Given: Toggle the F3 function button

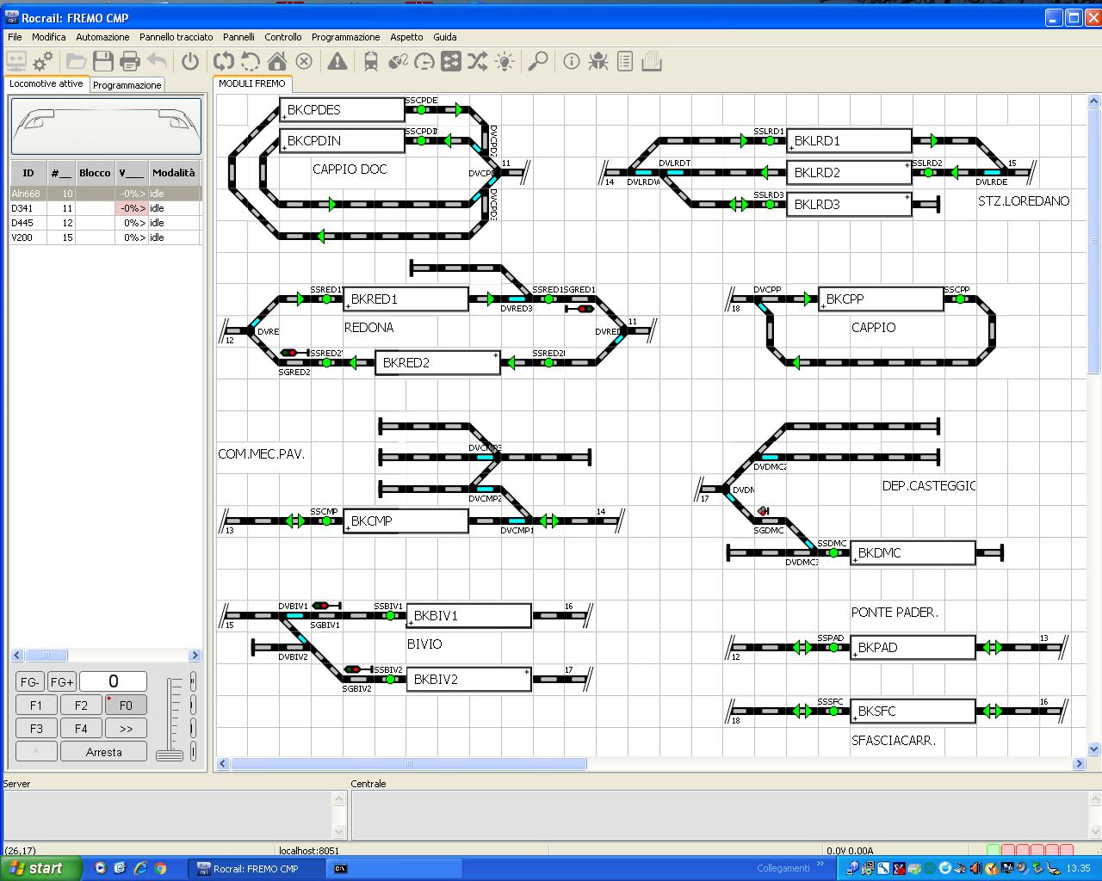Looking at the screenshot, I should coord(36,728).
